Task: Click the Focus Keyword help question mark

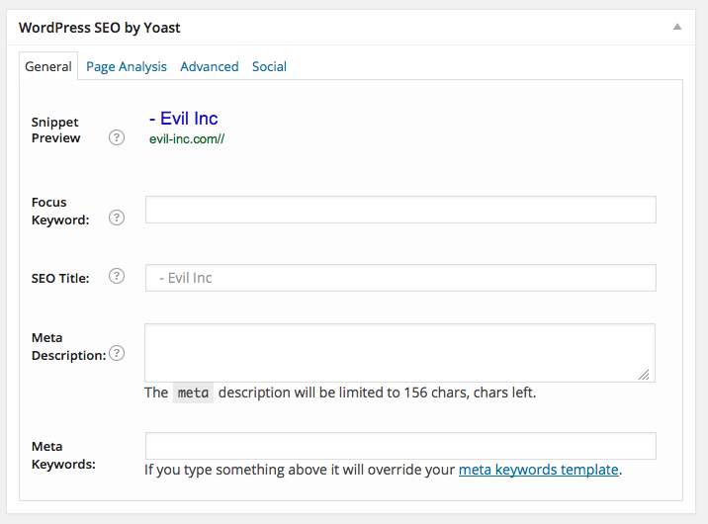Action: click(x=117, y=218)
